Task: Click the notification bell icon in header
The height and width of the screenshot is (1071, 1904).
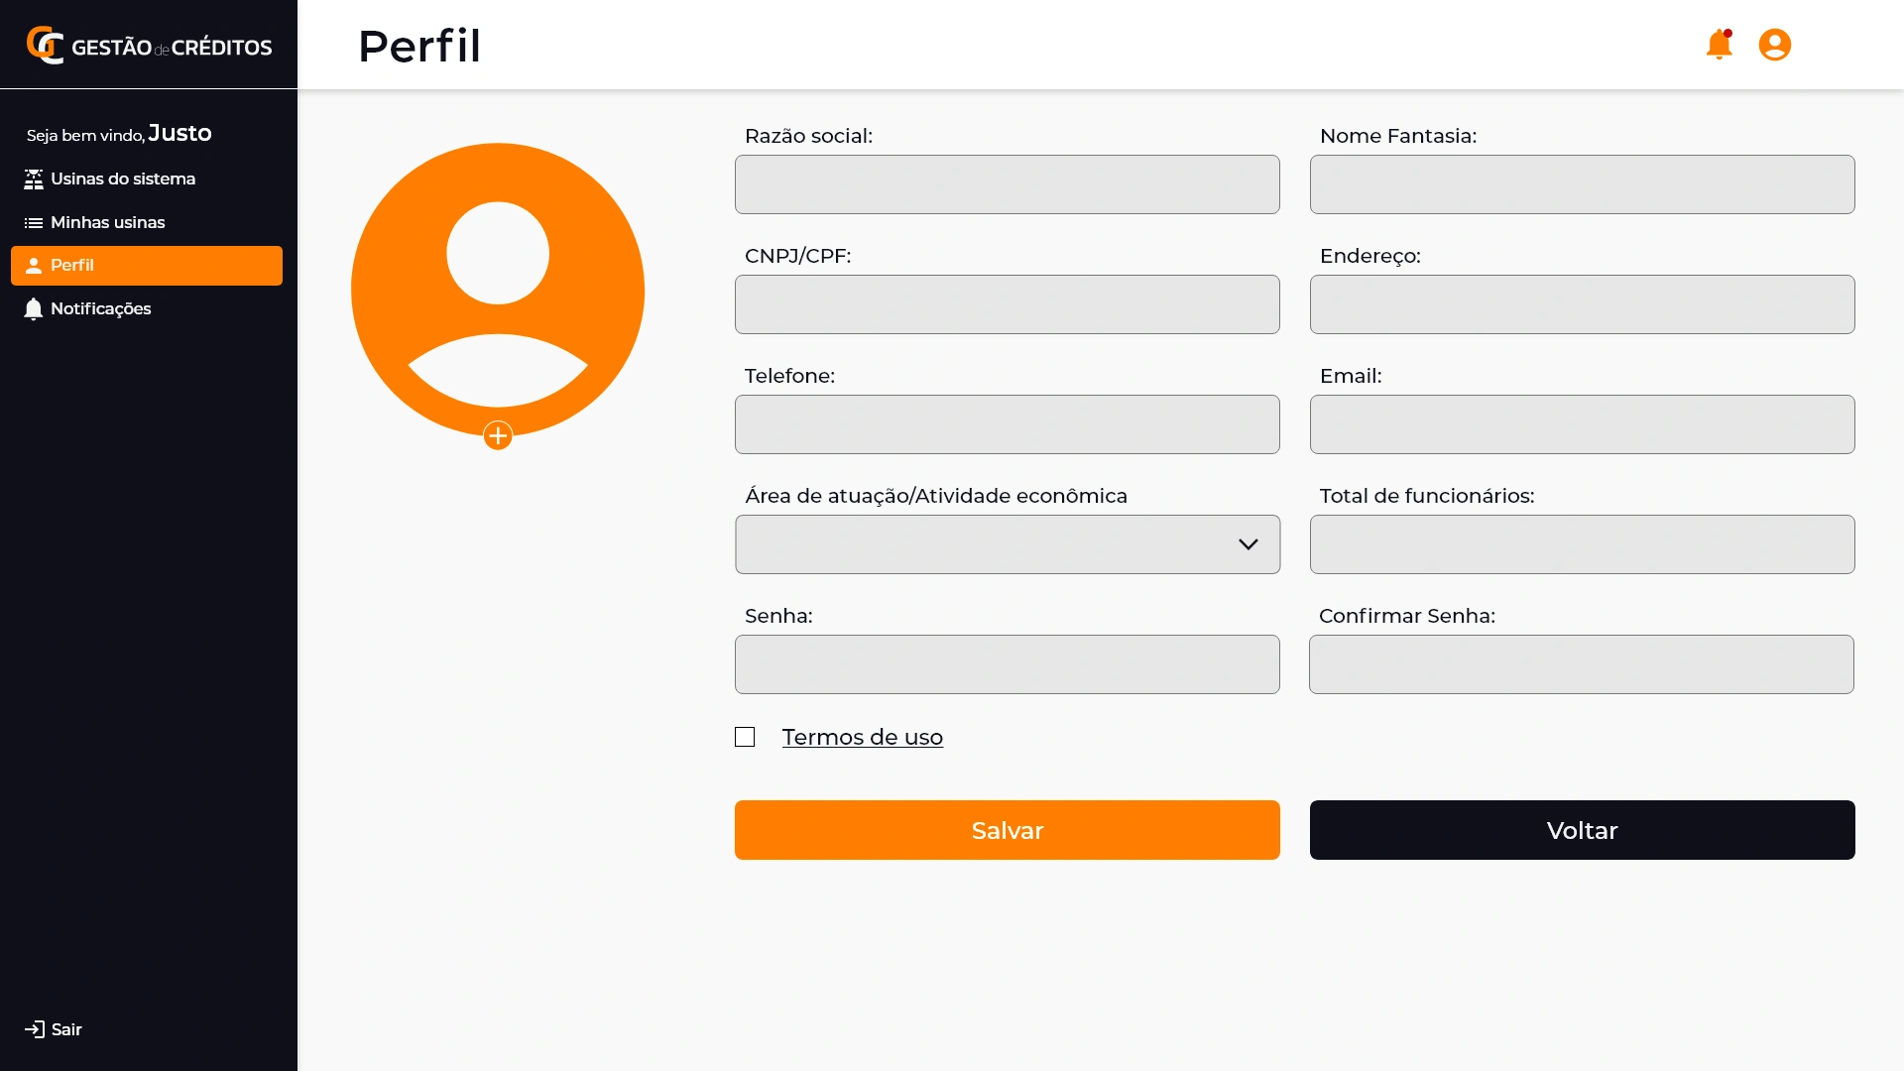Action: point(1719,45)
